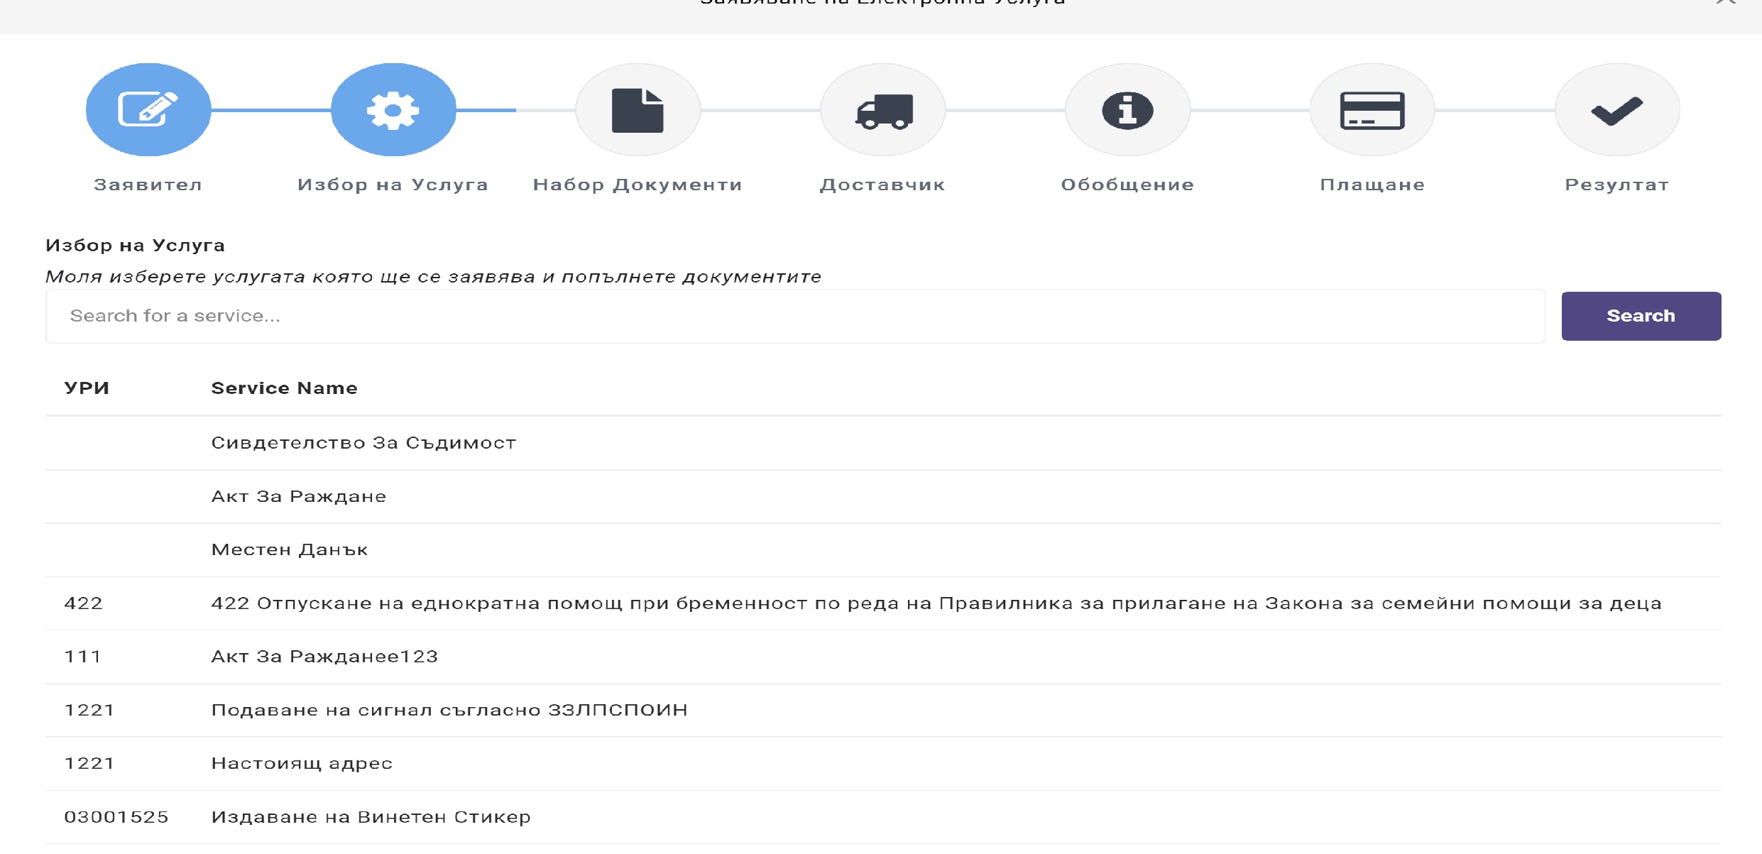Select Издаване на Винетен Стикер service
This screenshot has width=1762, height=854.
371,817
